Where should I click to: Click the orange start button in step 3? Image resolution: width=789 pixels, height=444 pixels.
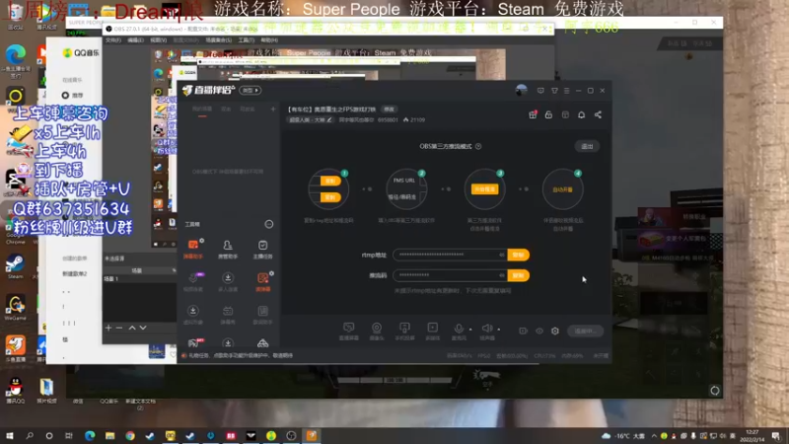coord(484,189)
